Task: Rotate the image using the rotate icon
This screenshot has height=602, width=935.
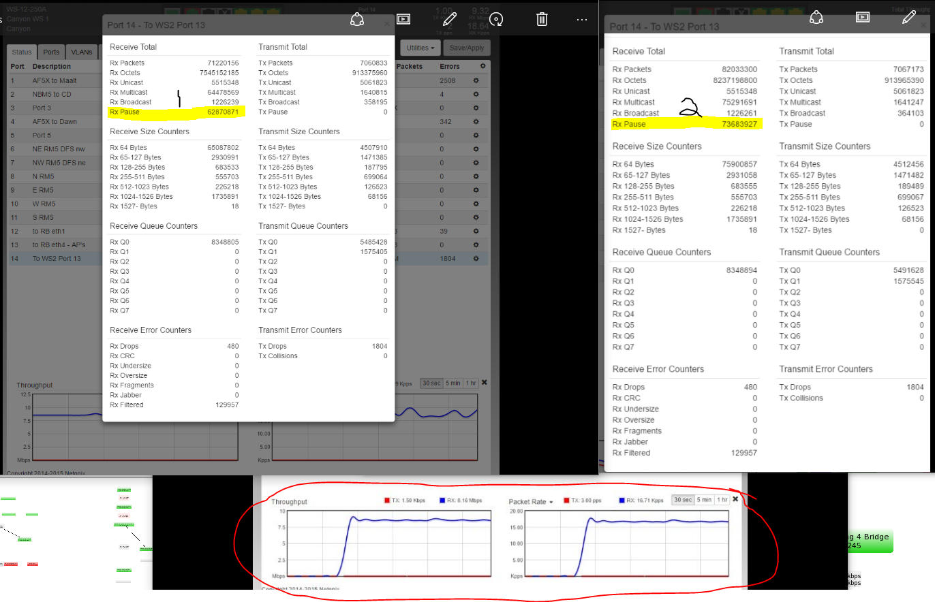Action: (496, 19)
